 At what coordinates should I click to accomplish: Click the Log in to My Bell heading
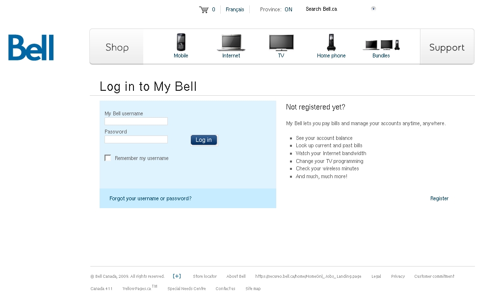[x=148, y=86]
